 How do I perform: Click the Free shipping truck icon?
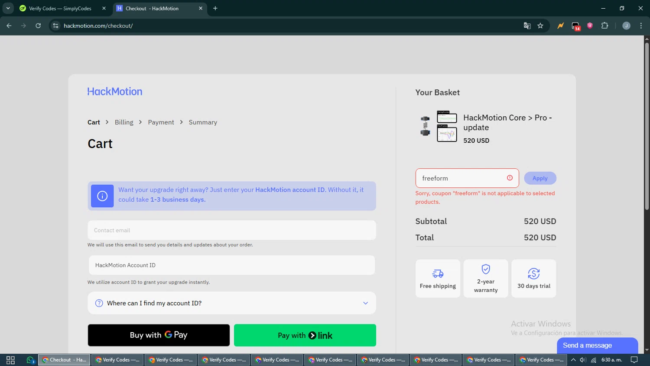438,274
